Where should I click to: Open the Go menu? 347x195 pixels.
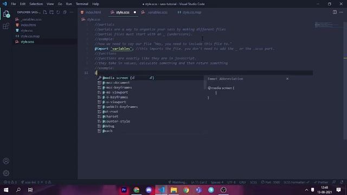(x=60, y=4)
